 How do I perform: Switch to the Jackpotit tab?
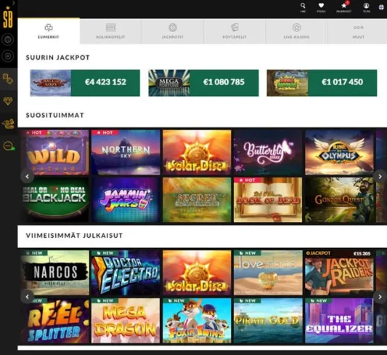coord(173,31)
